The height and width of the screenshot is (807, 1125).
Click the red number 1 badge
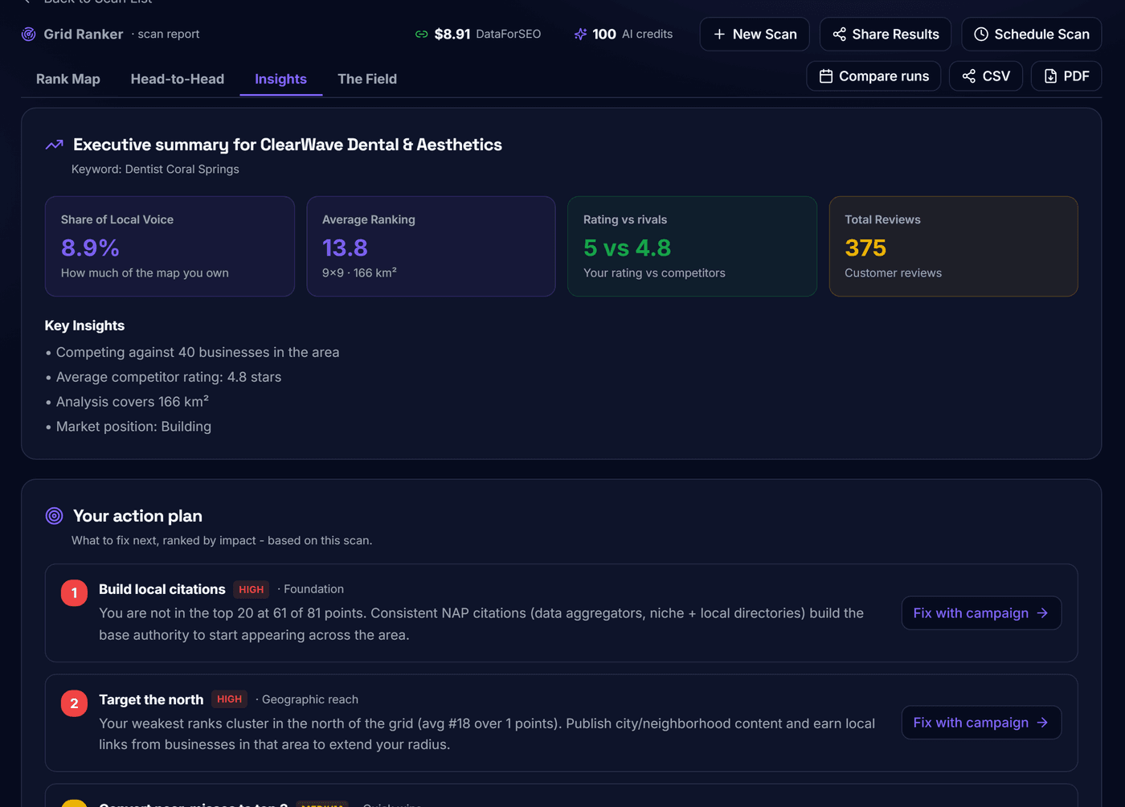pos(74,593)
